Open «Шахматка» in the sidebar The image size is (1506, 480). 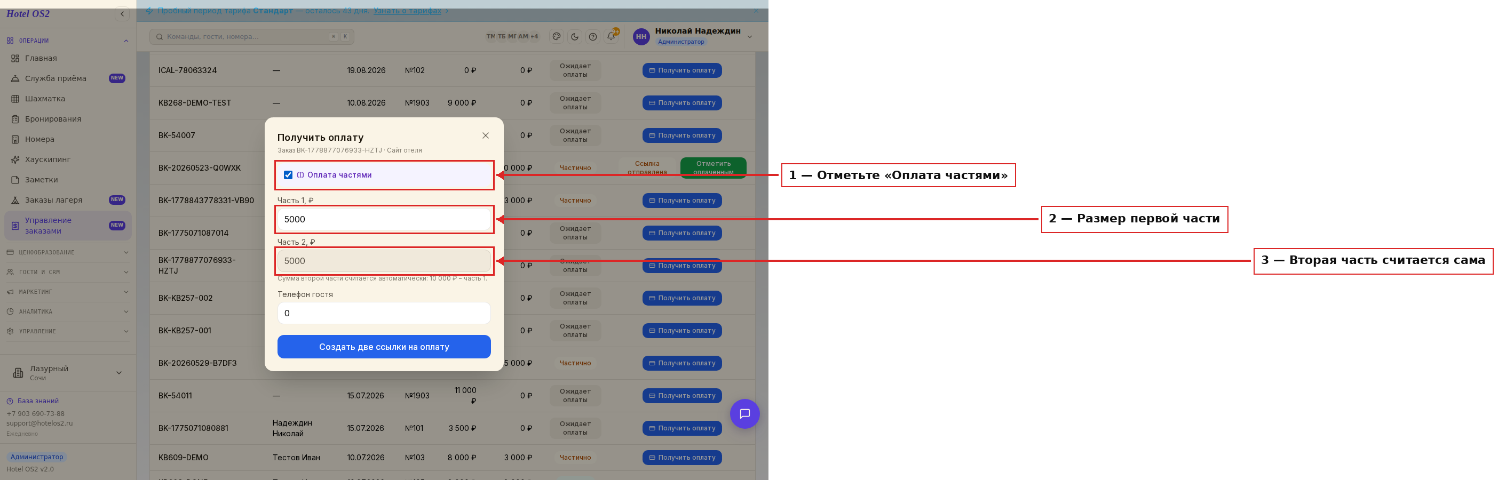point(68,99)
